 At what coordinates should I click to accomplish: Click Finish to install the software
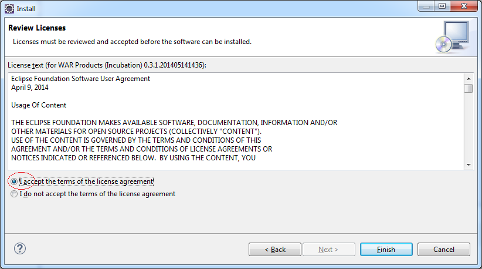tap(386, 249)
